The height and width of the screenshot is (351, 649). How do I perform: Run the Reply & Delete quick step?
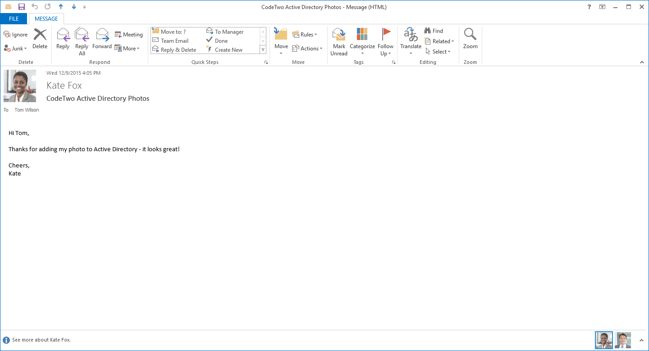pos(178,49)
